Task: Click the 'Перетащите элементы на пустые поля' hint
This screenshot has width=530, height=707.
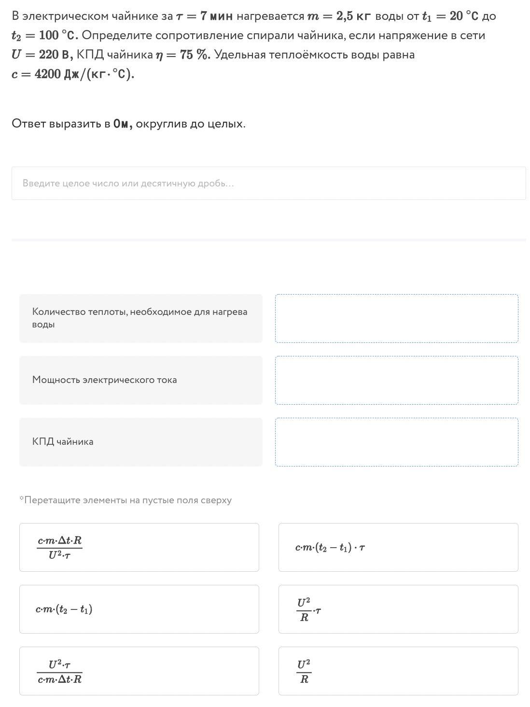Action: click(126, 500)
